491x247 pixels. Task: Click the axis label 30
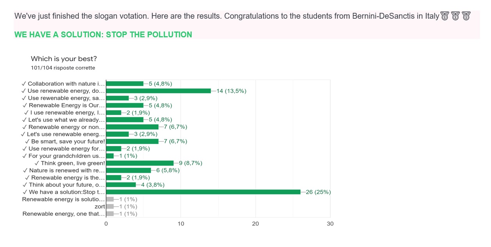coord(330,224)
